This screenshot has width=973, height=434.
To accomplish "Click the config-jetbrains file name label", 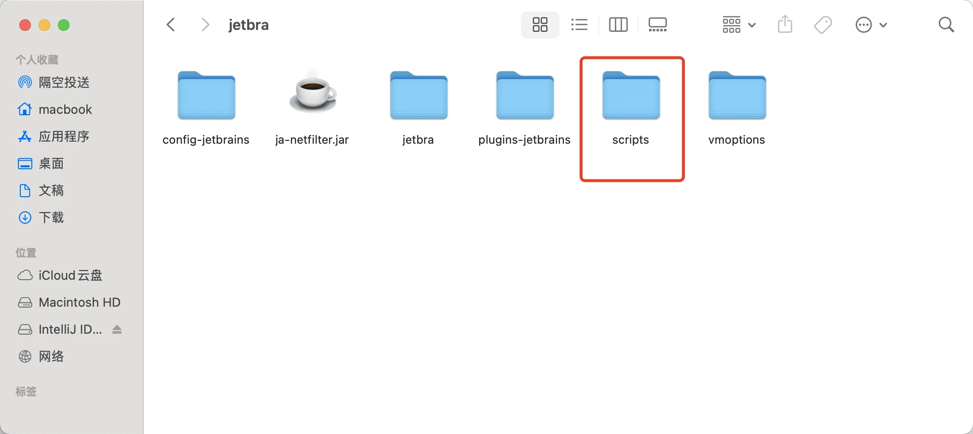I will pos(206,140).
